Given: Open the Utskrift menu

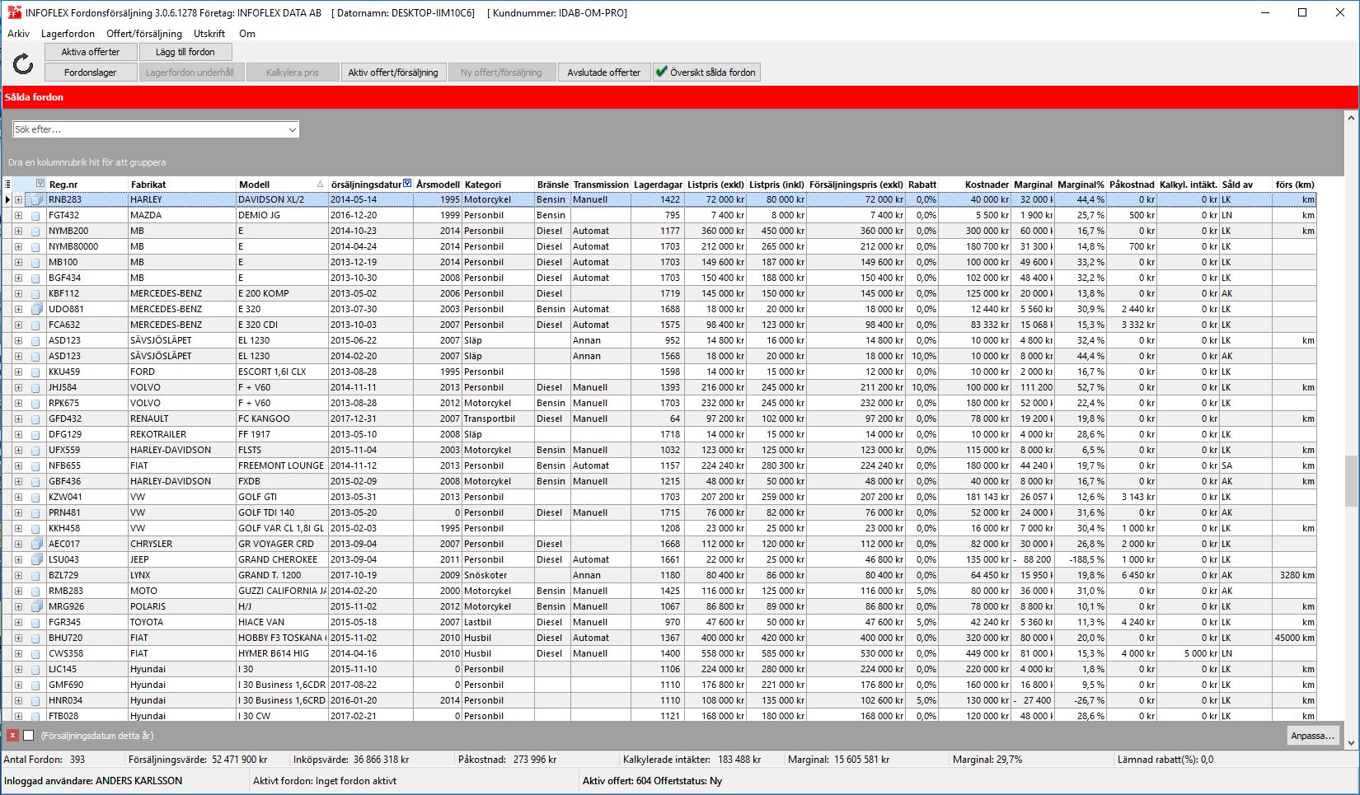Looking at the screenshot, I should [x=209, y=34].
